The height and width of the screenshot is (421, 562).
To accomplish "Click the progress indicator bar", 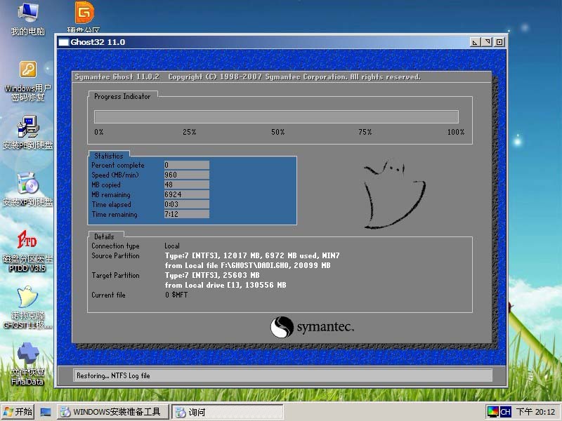I will tap(276, 116).
